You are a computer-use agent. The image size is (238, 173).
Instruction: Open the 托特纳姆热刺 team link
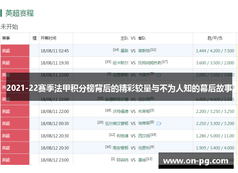[x=150, y=63]
